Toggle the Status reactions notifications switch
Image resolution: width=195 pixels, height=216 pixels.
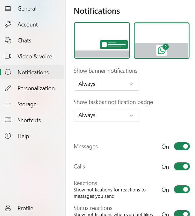182,213
